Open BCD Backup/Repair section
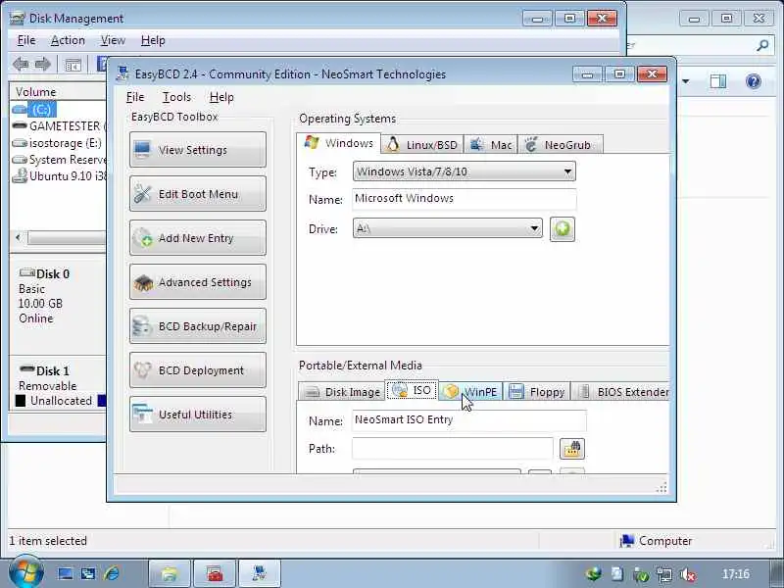The height and width of the screenshot is (588, 784). pos(198,326)
